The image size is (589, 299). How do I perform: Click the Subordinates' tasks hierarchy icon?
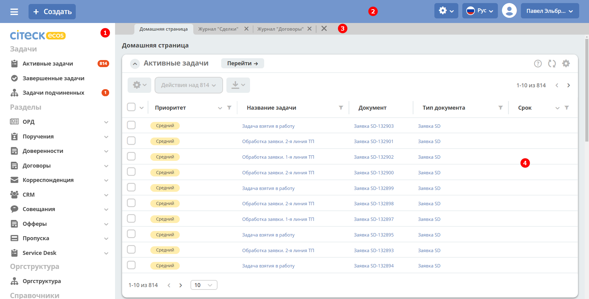click(14, 93)
